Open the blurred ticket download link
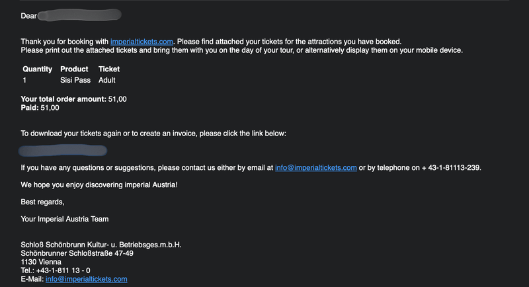 coord(63,151)
